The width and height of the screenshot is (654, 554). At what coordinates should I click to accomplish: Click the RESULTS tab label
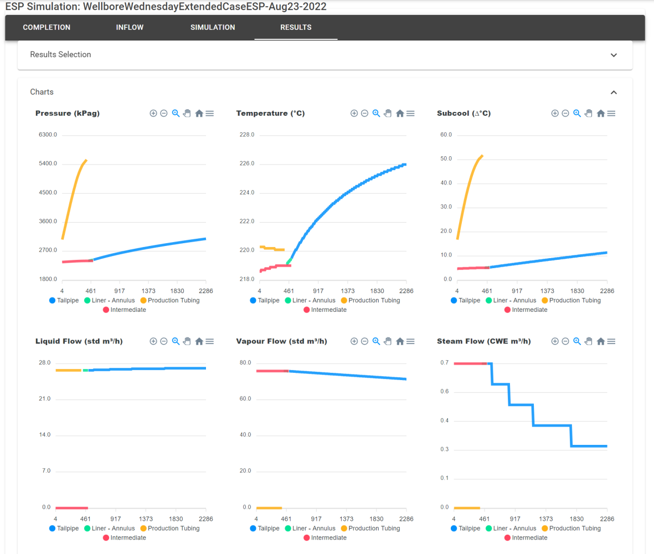296,27
